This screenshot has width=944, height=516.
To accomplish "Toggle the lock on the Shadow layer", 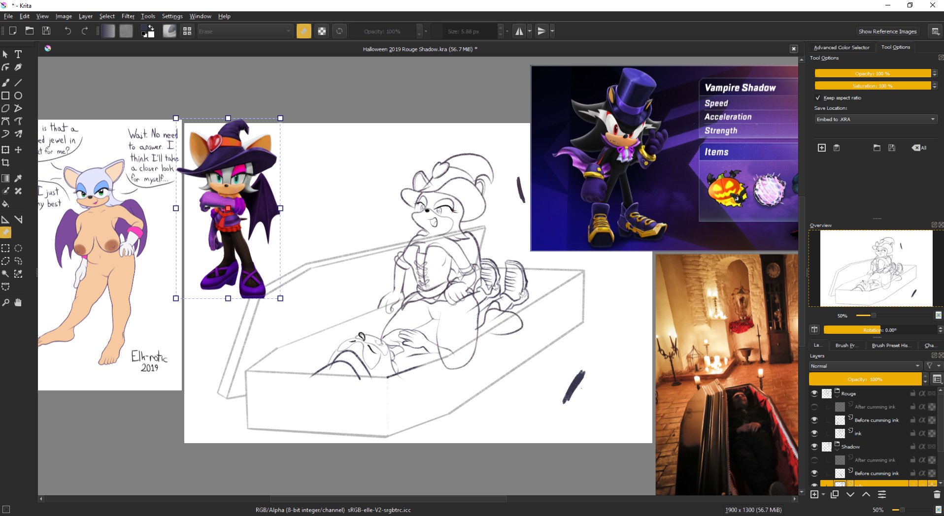I will pyautogui.click(x=912, y=447).
